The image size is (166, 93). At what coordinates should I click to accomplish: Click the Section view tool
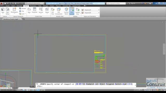click(x=41, y=10)
